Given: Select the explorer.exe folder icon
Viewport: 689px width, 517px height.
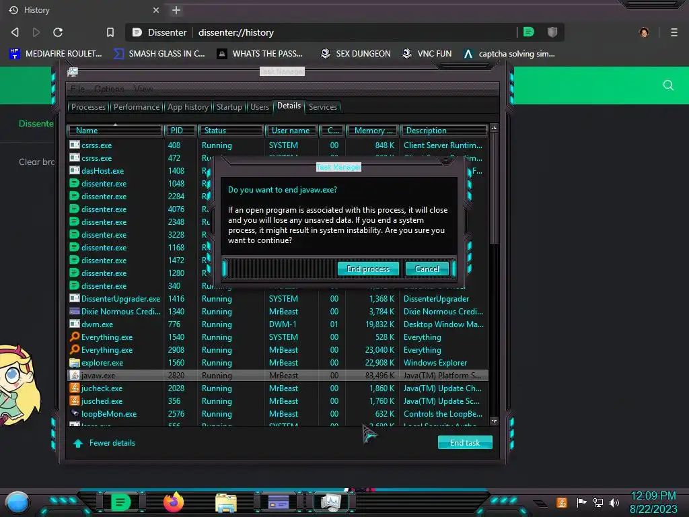Looking at the screenshot, I should [x=75, y=362].
